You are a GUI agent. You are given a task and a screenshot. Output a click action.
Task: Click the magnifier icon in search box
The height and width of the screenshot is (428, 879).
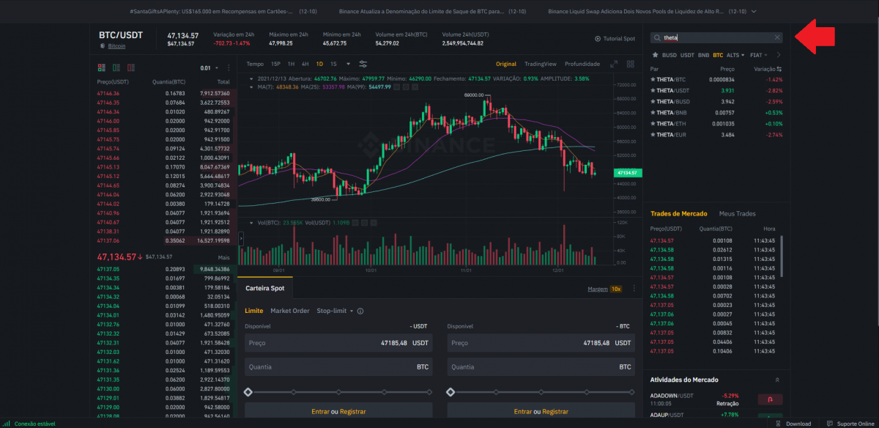[x=657, y=37]
